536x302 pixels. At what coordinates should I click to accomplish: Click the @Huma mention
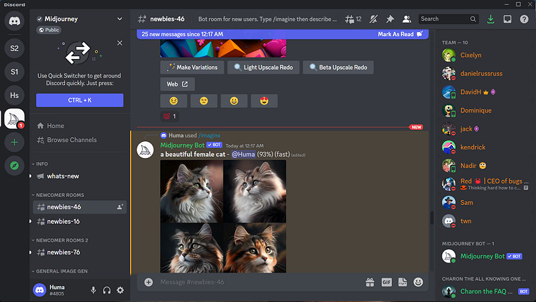243,155
